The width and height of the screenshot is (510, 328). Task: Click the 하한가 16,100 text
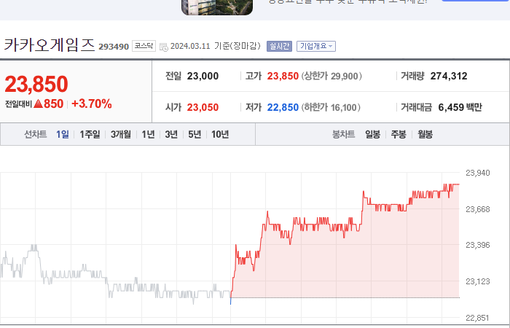click(x=331, y=107)
